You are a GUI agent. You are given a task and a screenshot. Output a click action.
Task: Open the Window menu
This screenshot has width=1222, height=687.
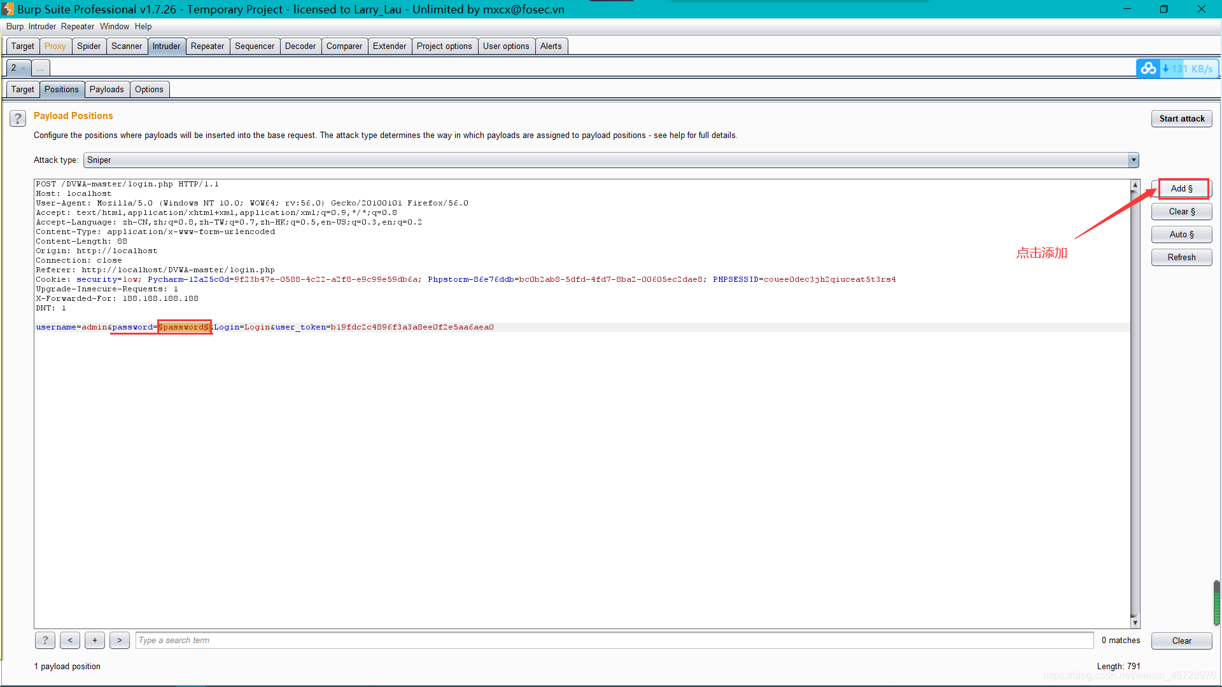pyautogui.click(x=115, y=27)
